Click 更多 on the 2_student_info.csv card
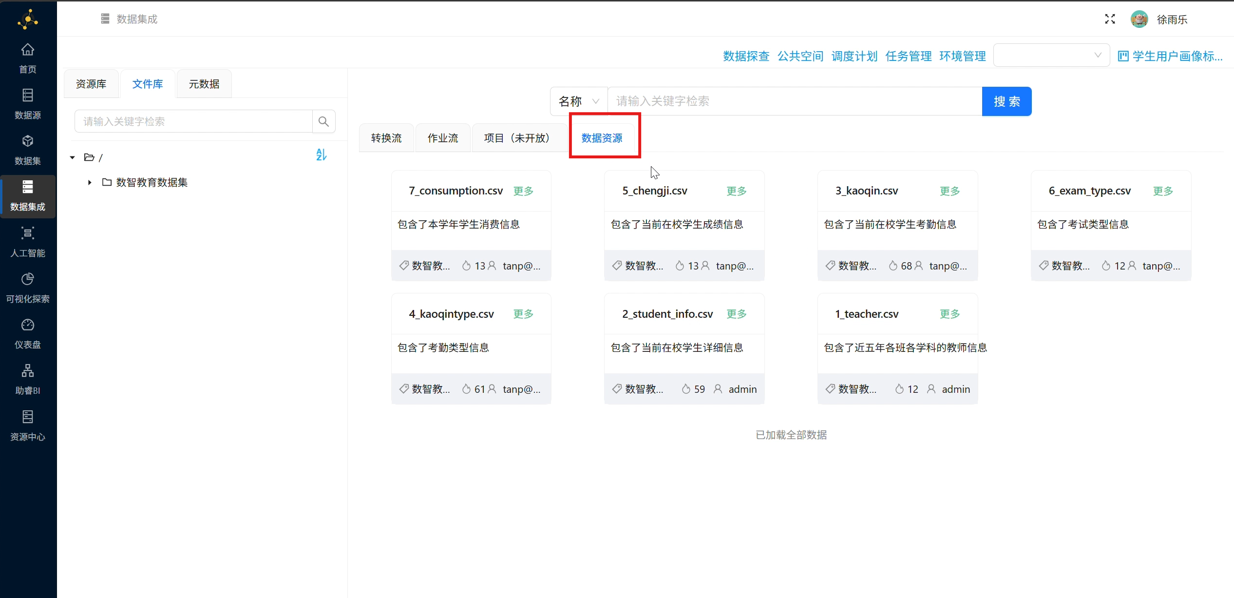The height and width of the screenshot is (598, 1234). (x=737, y=314)
